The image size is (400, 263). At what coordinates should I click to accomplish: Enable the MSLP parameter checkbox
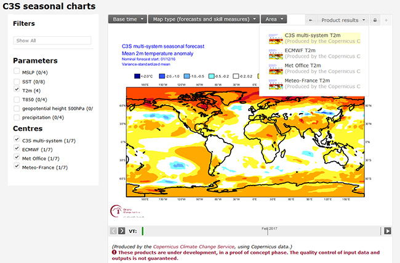click(x=17, y=71)
